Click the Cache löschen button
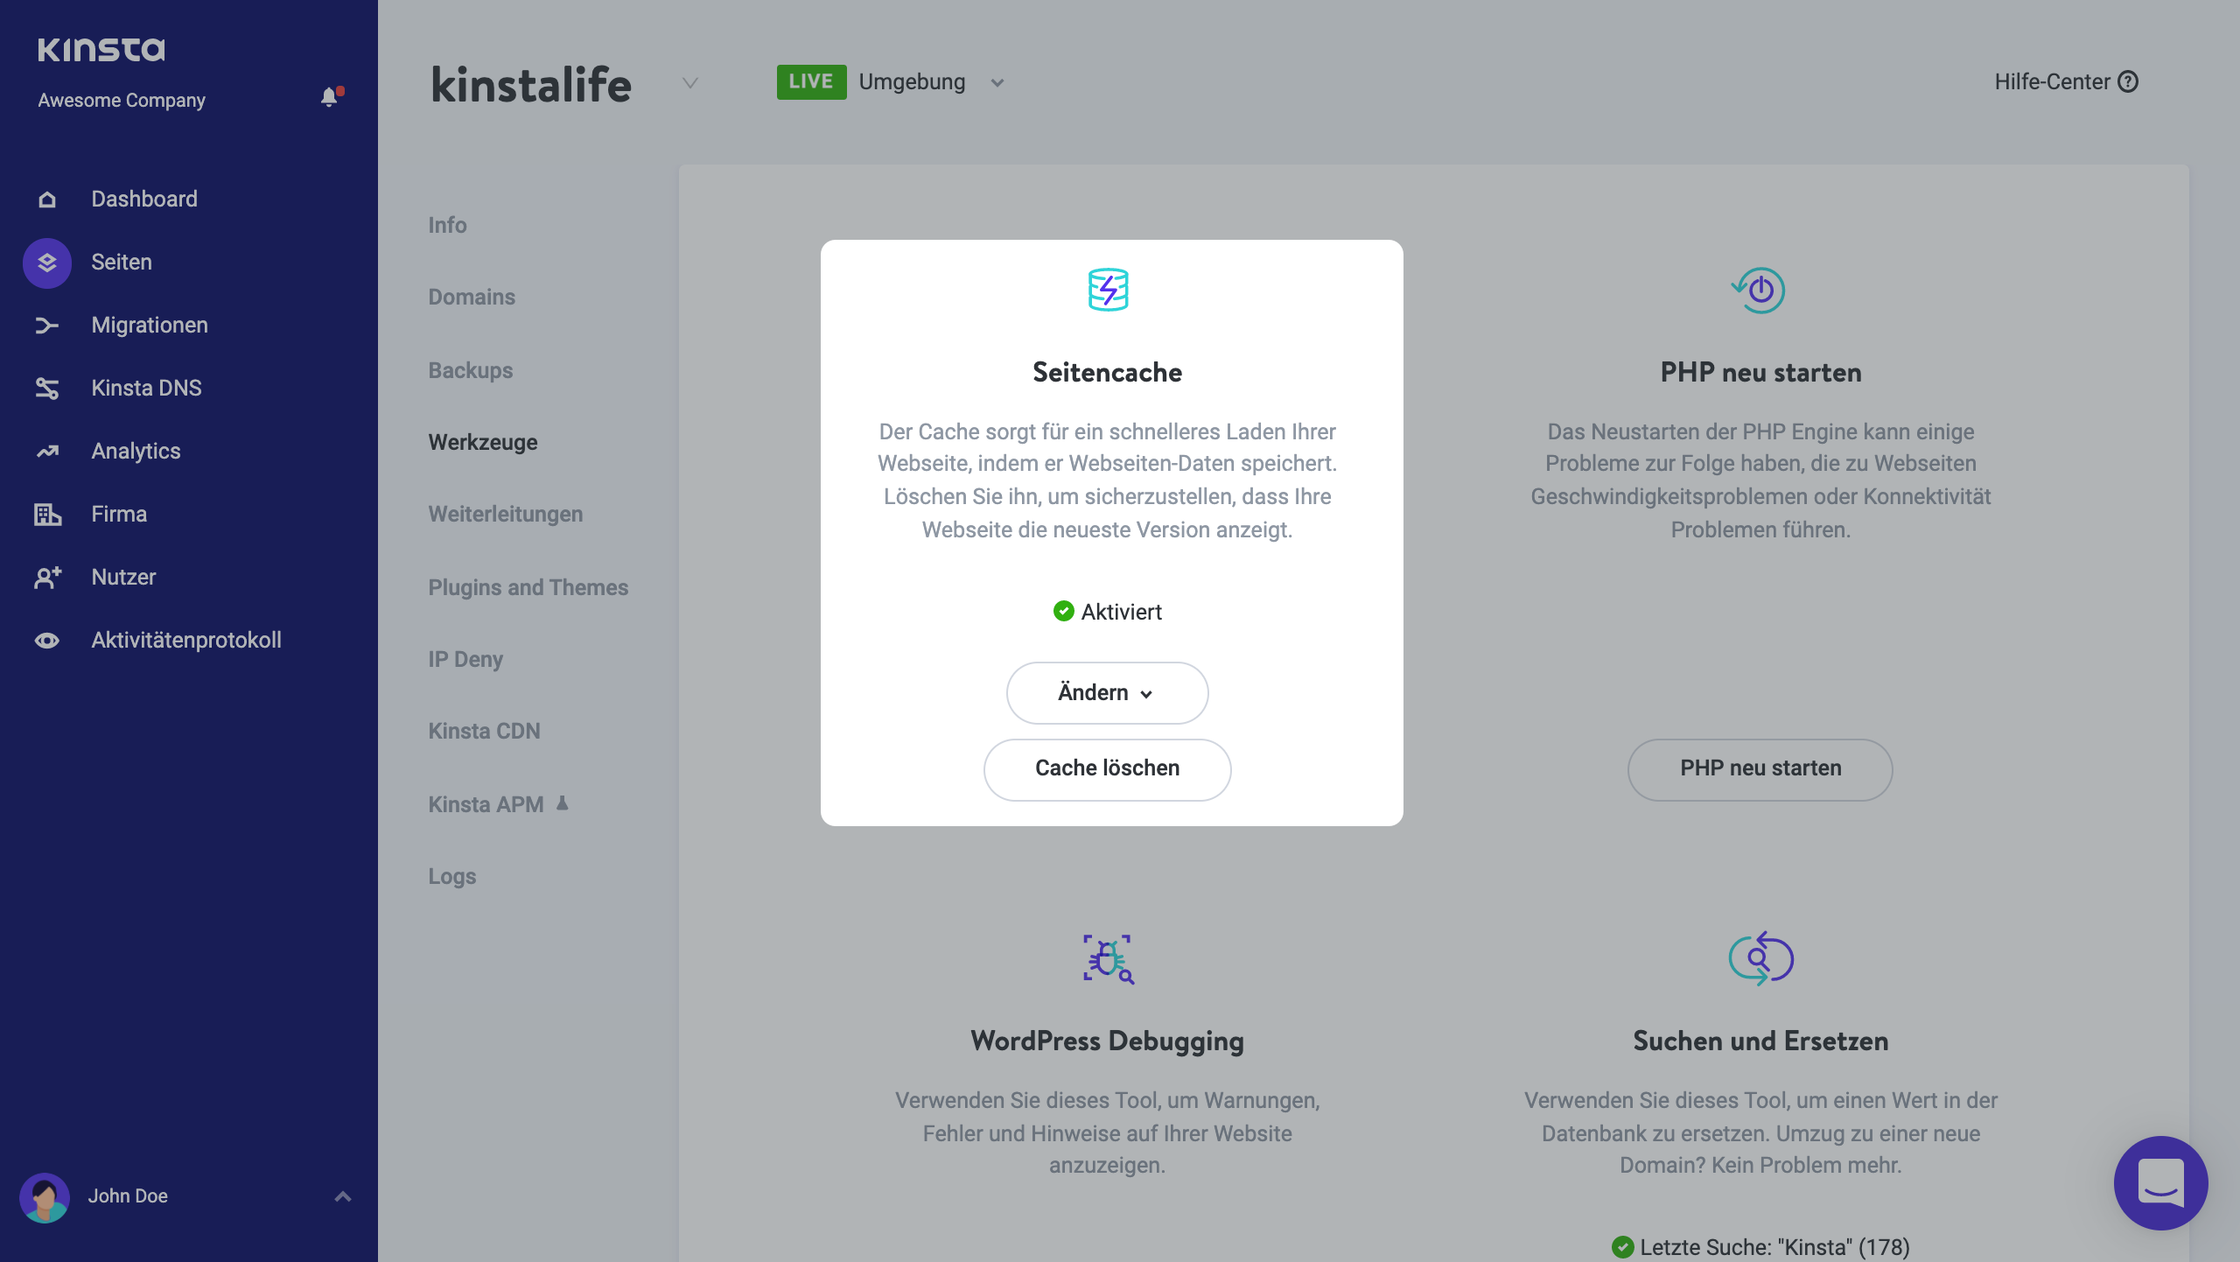Viewport: 2240px width, 1262px height. tap(1107, 768)
